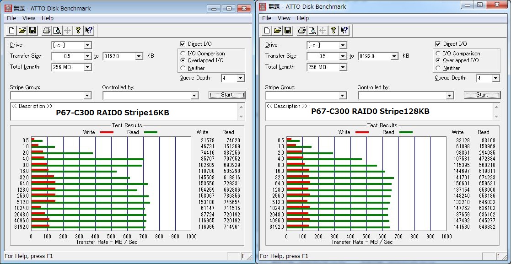Click write value 150601 in right window
This screenshot has height=264, width=511.
tap(461, 183)
